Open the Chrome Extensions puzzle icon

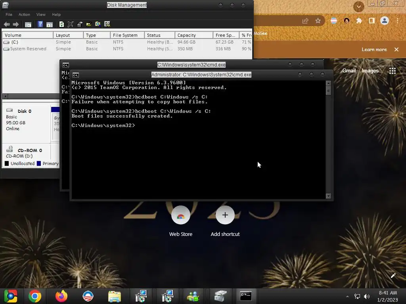359,21
